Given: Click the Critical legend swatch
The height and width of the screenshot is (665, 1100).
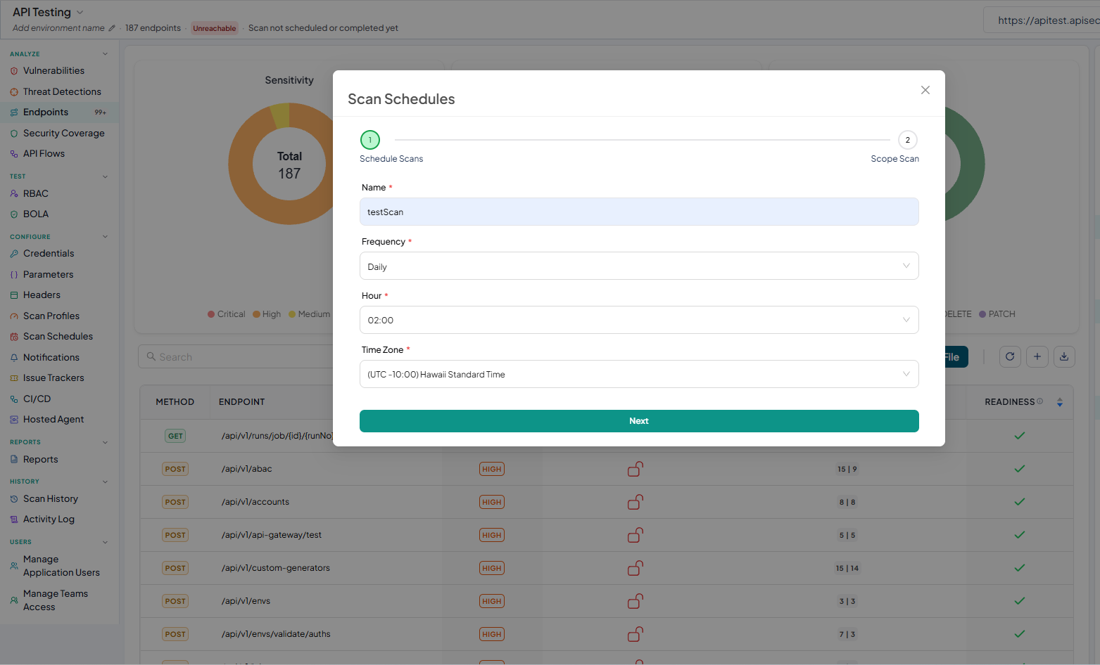Looking at the screenshot, I should 211,314.
